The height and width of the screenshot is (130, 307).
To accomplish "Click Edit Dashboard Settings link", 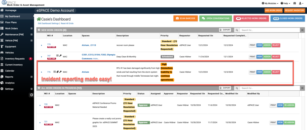I will click(48, 23).
